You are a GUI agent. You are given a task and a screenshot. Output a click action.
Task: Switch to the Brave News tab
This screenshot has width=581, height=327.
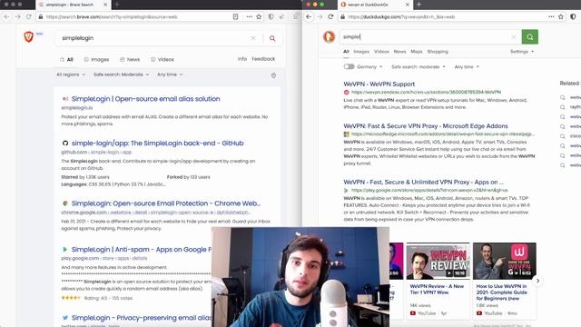click(x=130, y=59)
